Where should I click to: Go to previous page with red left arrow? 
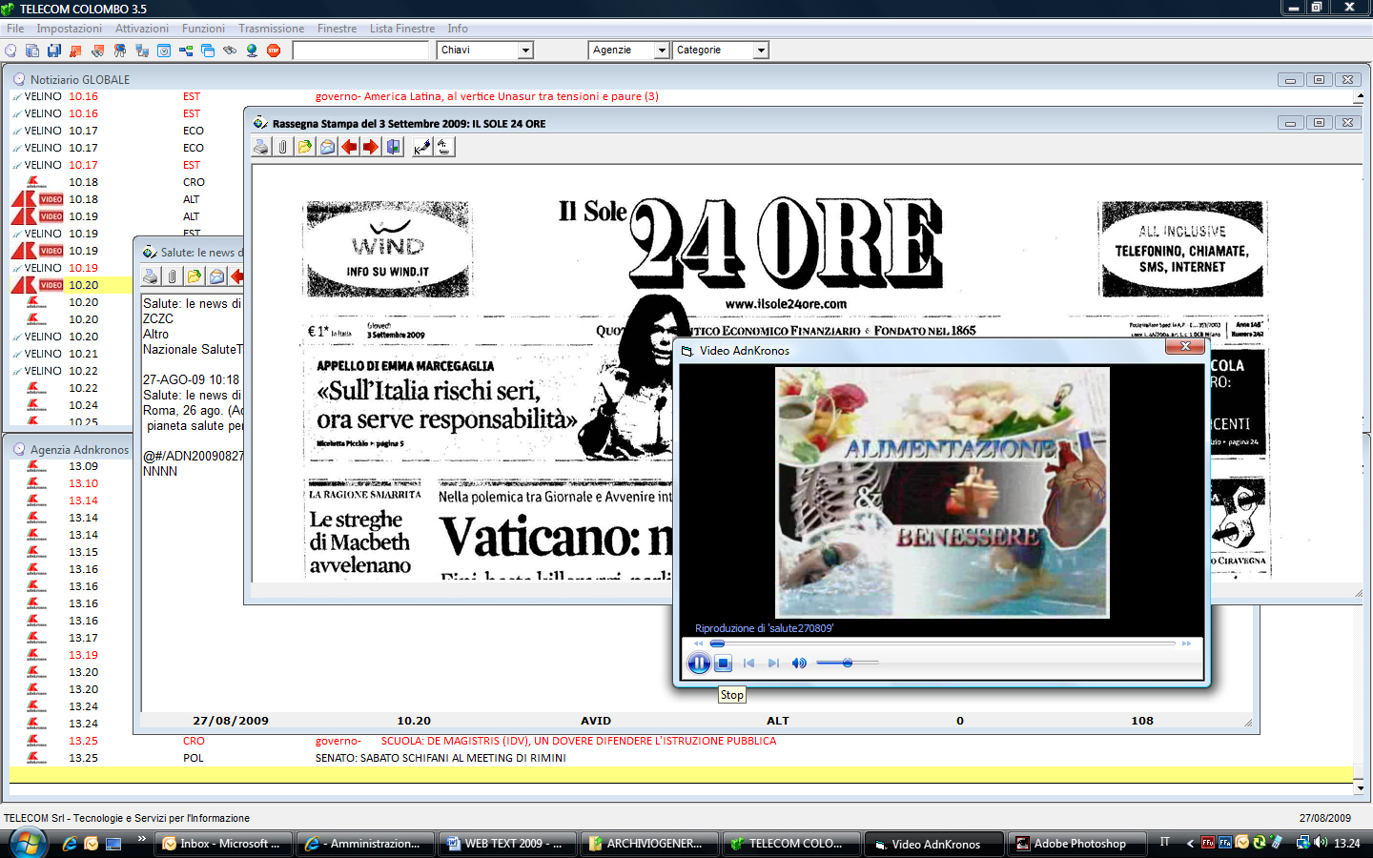[x=349, y=147]
